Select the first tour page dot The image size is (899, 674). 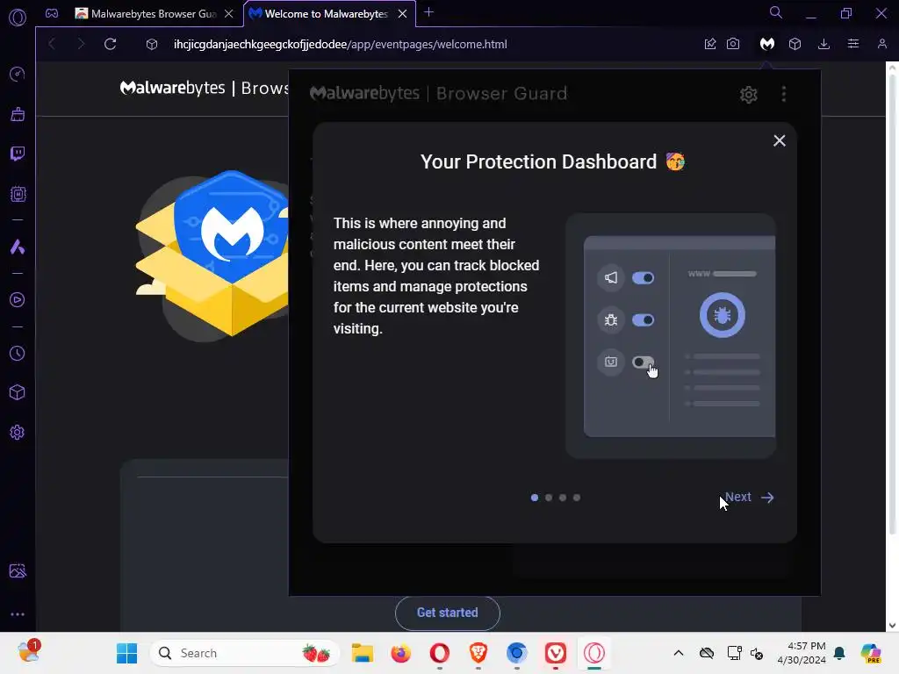[535, 498]
